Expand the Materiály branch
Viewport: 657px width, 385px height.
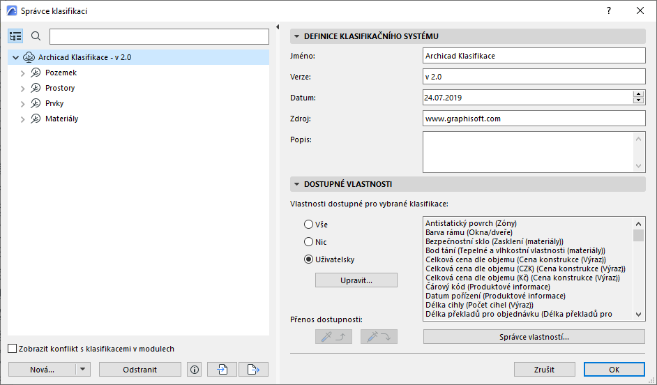[x=22, y=119]
